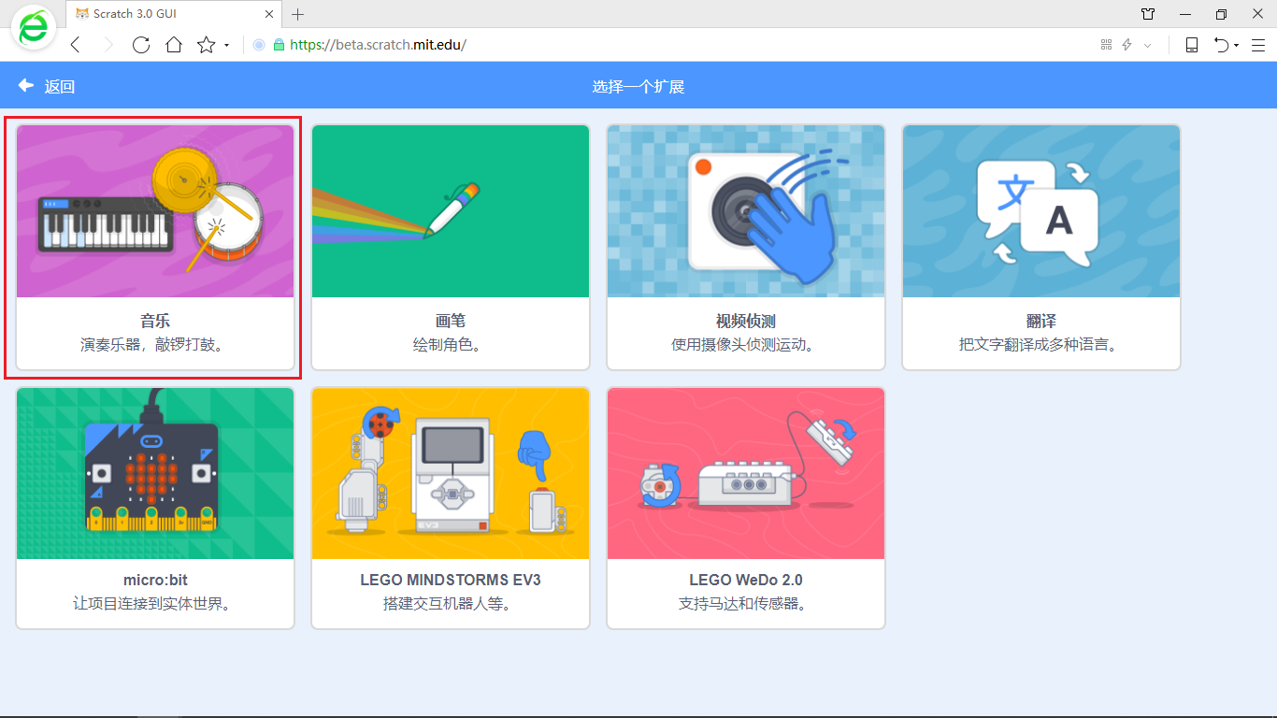Image resolution: width=1277 pixels, height=718 pixels.
Task: Open dropdown next to undo icon
Action: click(1237, 46)
